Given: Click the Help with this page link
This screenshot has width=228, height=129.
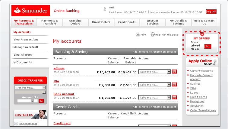Looking at the screenshot, I should [x=167, y=35].
